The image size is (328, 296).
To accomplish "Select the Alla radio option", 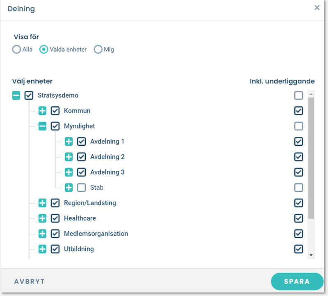I will click(16, 50).
